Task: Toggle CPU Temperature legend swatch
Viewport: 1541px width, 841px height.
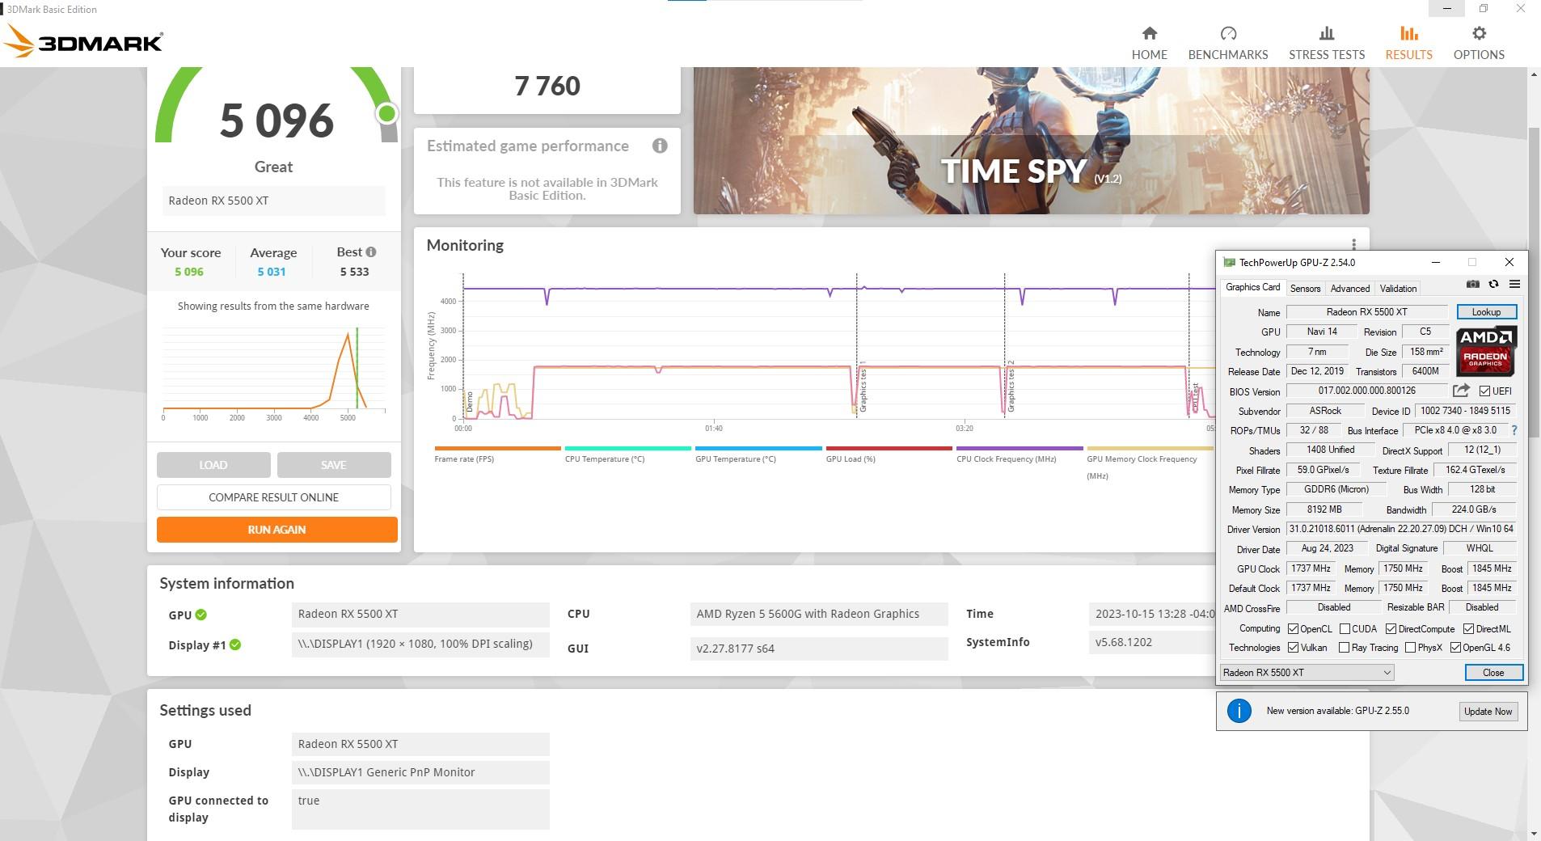Action: pyautogui.click(x=627, y=448)
